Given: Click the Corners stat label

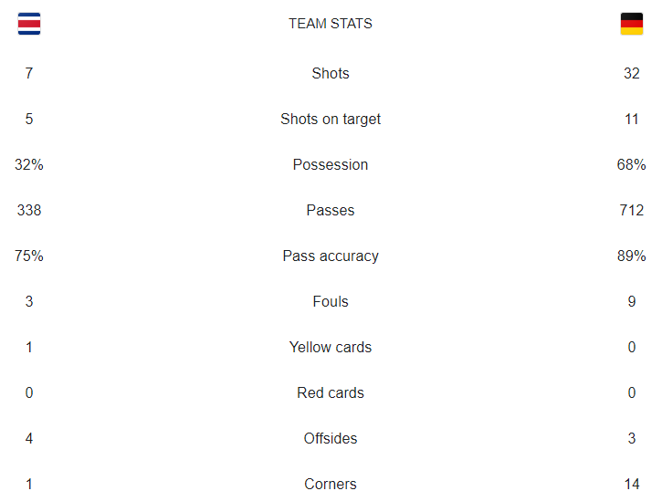Looking at the screenshot, I should point(331,484).
